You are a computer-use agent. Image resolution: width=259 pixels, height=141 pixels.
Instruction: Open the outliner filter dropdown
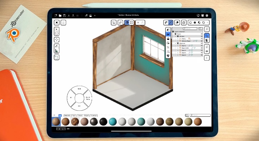click(201, 29)
